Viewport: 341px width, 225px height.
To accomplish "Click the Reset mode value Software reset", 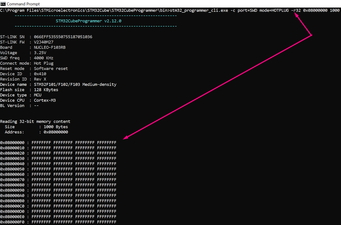I will [x=51, y=68].
